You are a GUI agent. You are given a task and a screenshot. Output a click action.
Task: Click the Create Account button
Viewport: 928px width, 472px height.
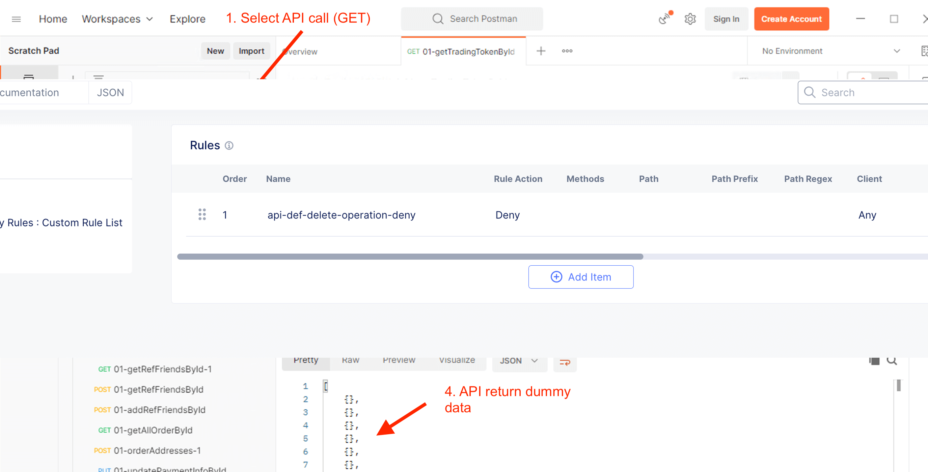791,19
